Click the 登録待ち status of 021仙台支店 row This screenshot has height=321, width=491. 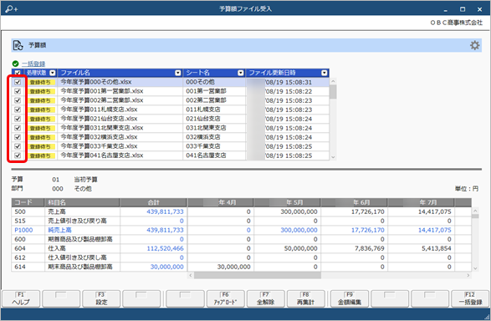point(41,119)
